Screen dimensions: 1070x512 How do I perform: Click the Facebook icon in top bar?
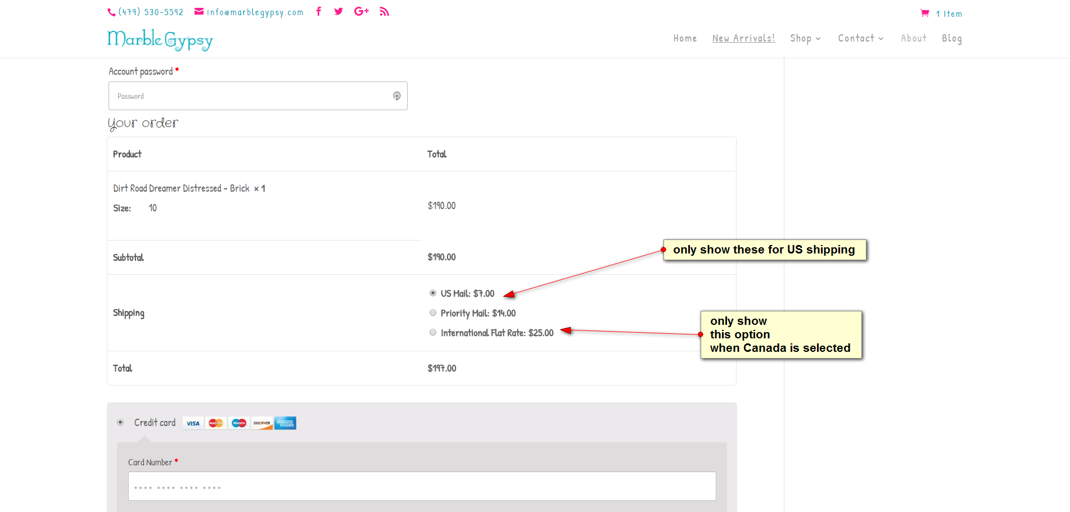coord(319,11)
